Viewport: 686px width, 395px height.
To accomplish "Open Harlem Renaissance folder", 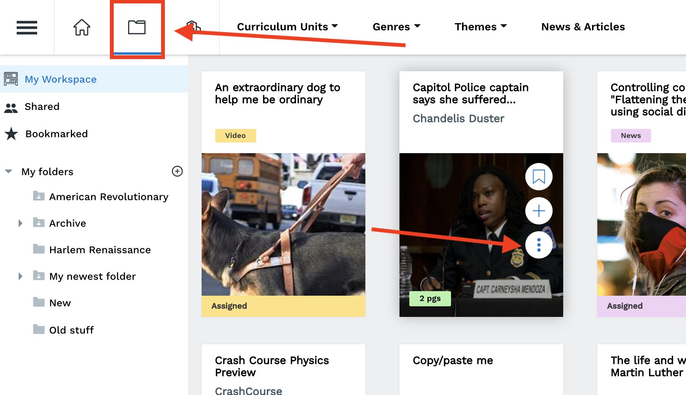I will [100, 250].
